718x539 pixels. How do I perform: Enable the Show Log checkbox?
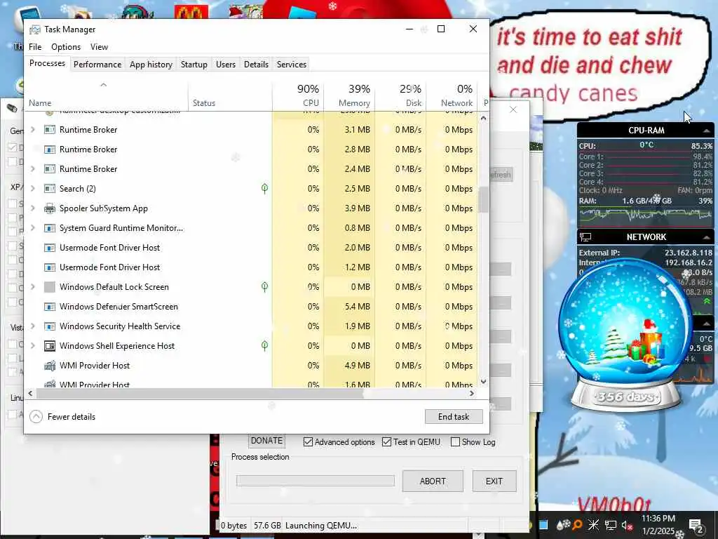tap(455, 442)
